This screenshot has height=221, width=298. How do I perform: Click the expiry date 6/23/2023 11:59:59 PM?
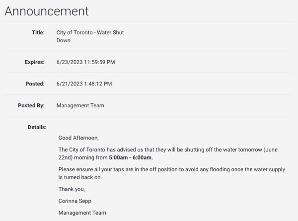pos(86,62)
